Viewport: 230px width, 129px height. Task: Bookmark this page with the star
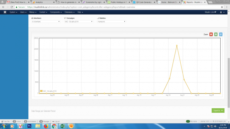[222, 7]
